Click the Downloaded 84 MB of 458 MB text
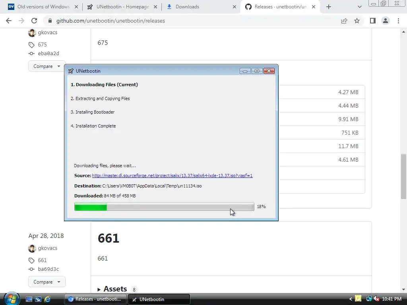This screenshot has height=305, width=407. pos(105,196)
